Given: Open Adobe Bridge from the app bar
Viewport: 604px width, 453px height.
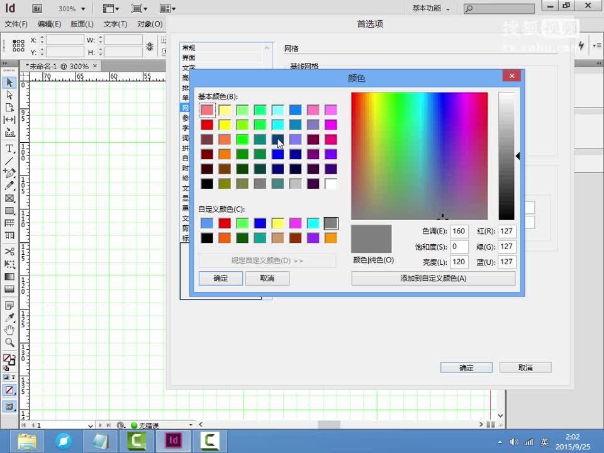Looking at the screenshot, I should coord(36,8).
